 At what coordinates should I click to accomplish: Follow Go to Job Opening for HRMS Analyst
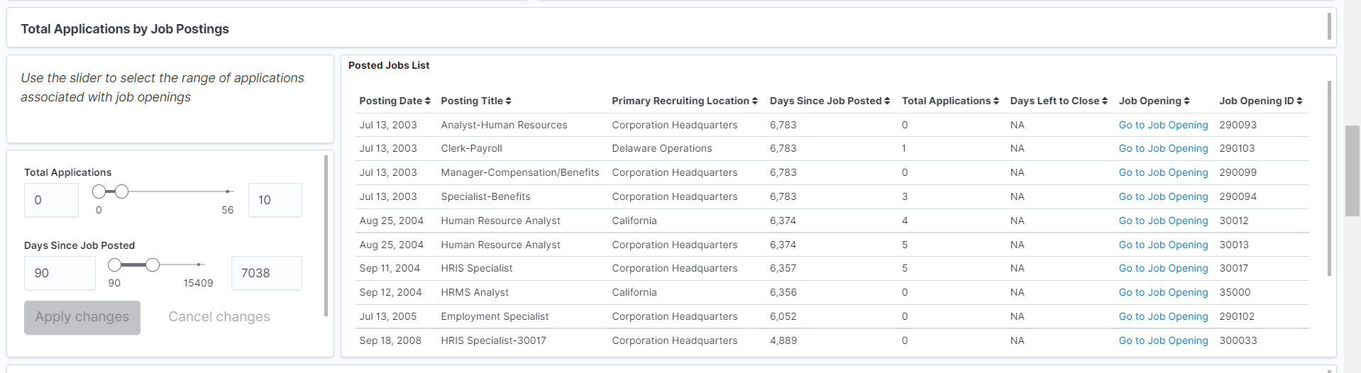(x=1163, y=293)
